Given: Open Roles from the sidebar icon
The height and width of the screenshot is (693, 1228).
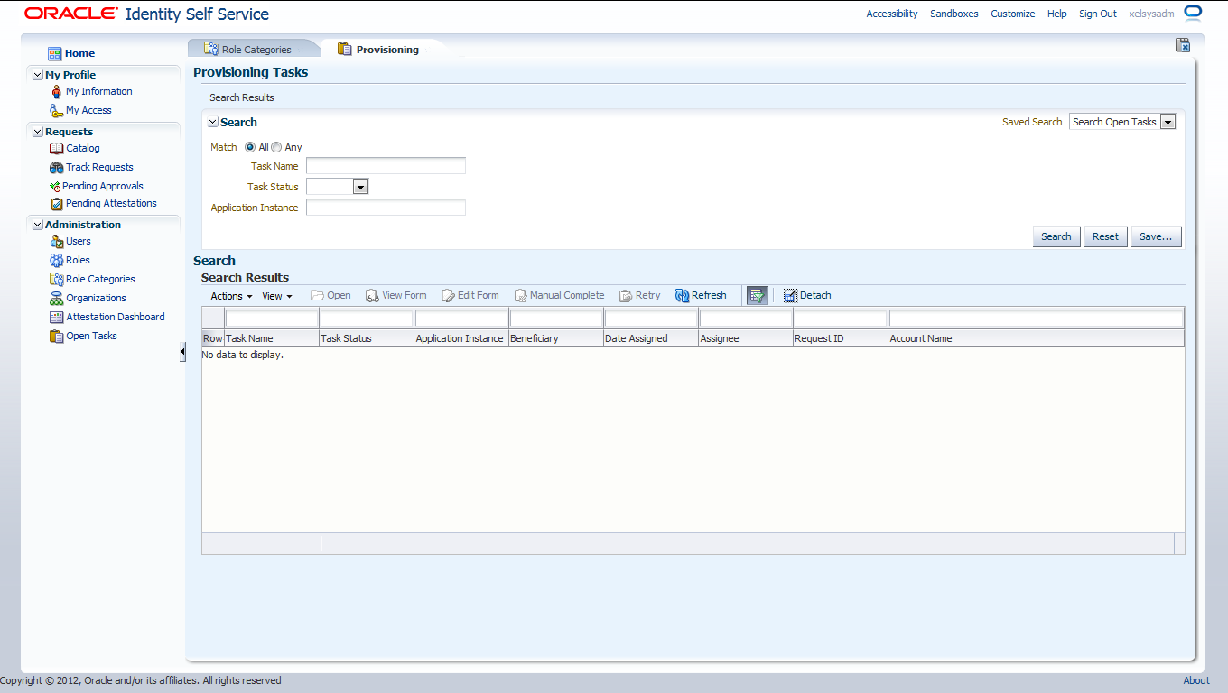Looking at the screenshot, I should 56,260.
